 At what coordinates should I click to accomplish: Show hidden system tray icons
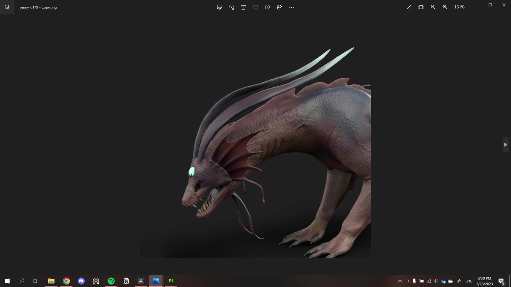(400, 281)
